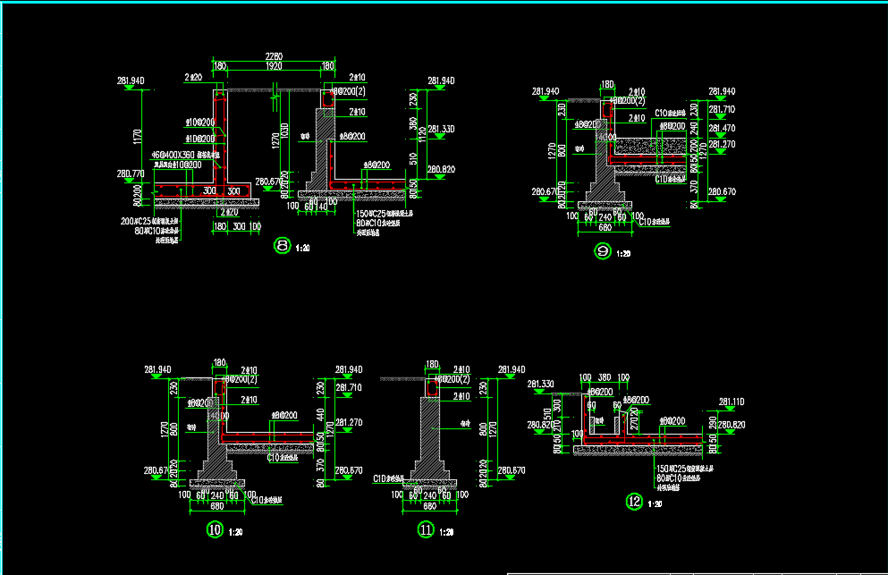Click the "8@200(2)" stirrup note in detail 8
Screen dimensions: 888x575
(350, 91)
